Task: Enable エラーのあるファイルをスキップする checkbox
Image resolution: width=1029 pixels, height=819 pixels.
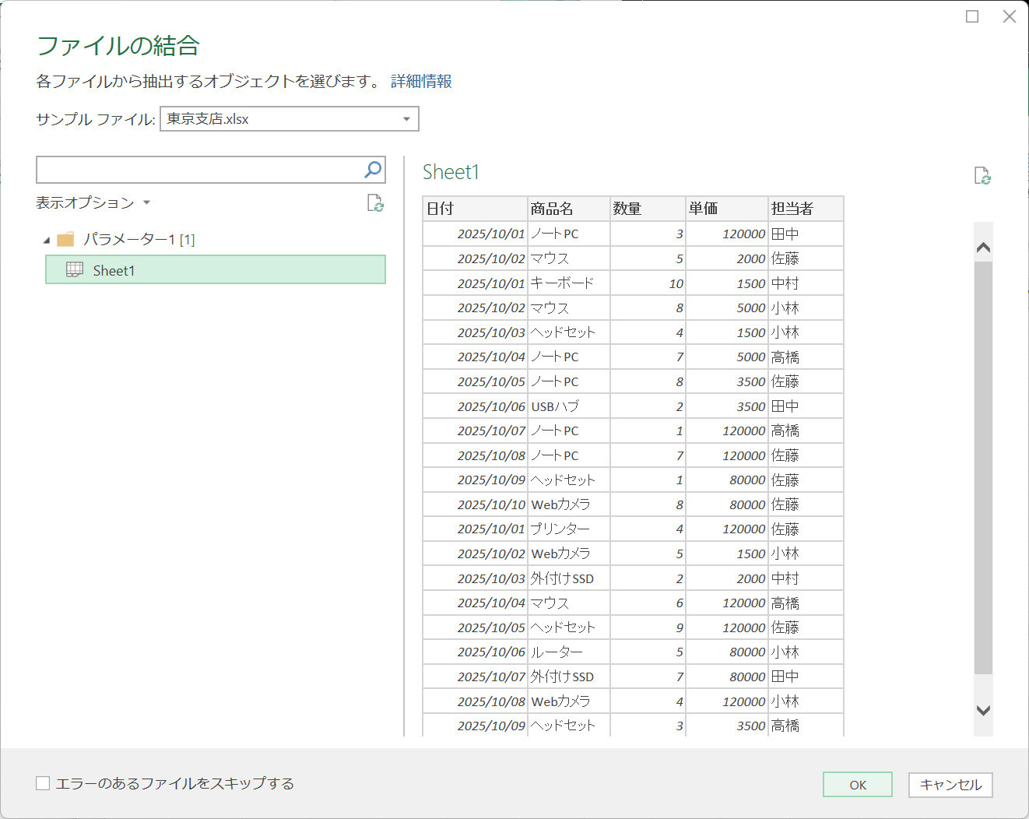Action: [43, 783]
